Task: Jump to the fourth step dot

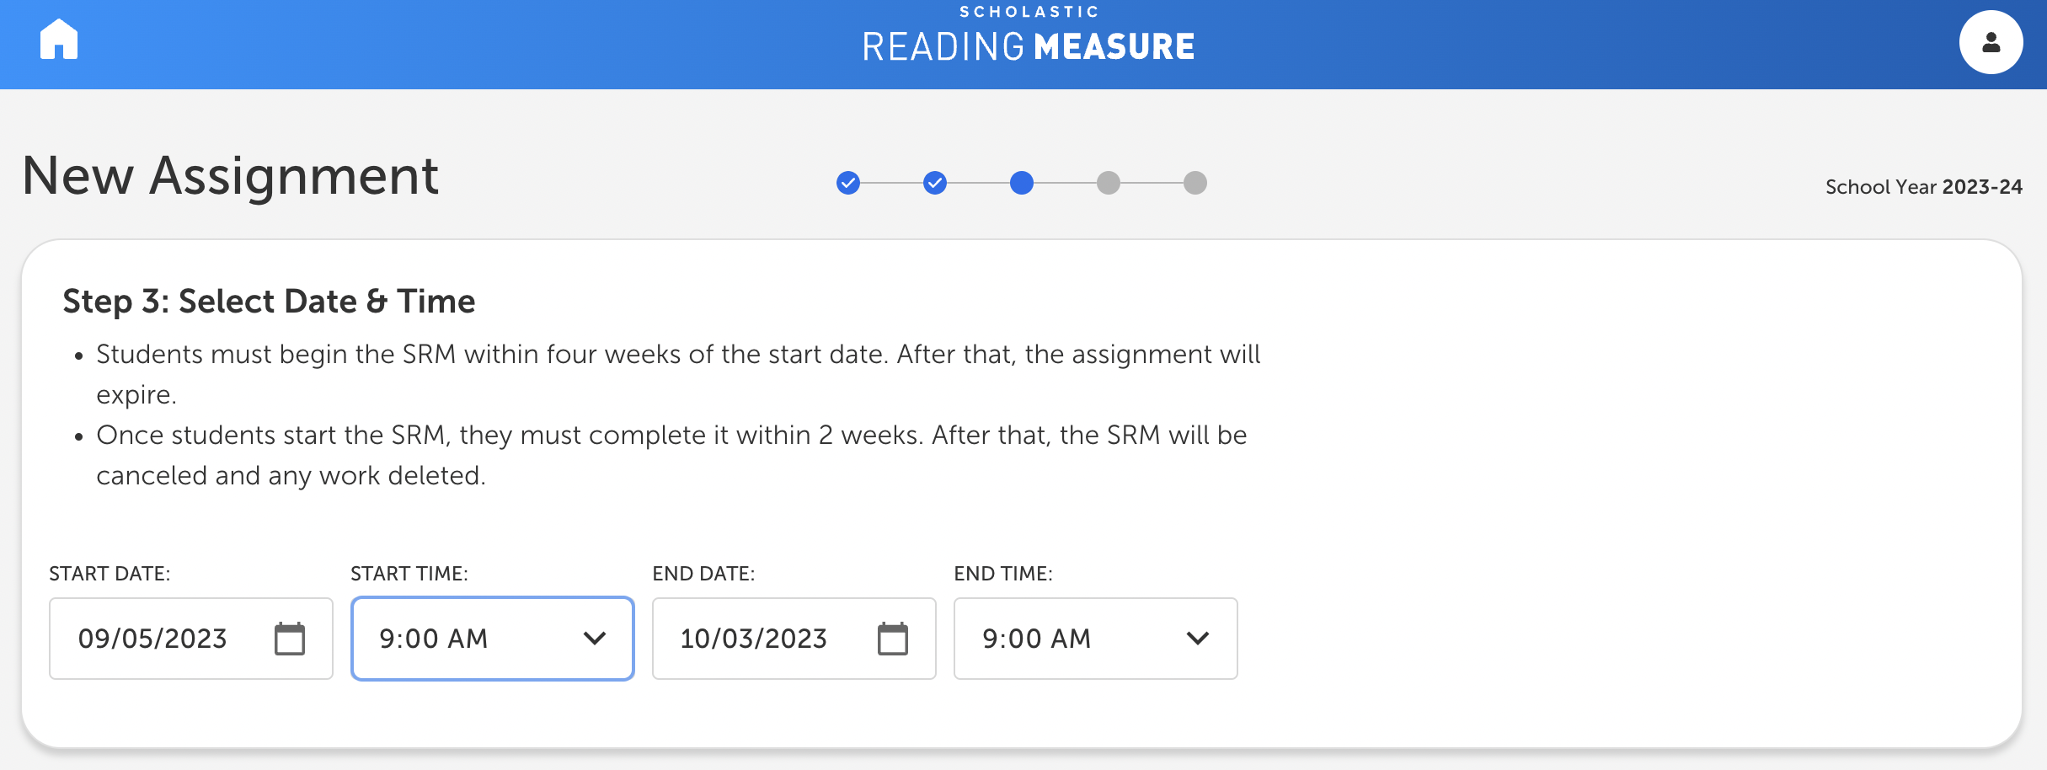Action: (x=1109, y=183)
